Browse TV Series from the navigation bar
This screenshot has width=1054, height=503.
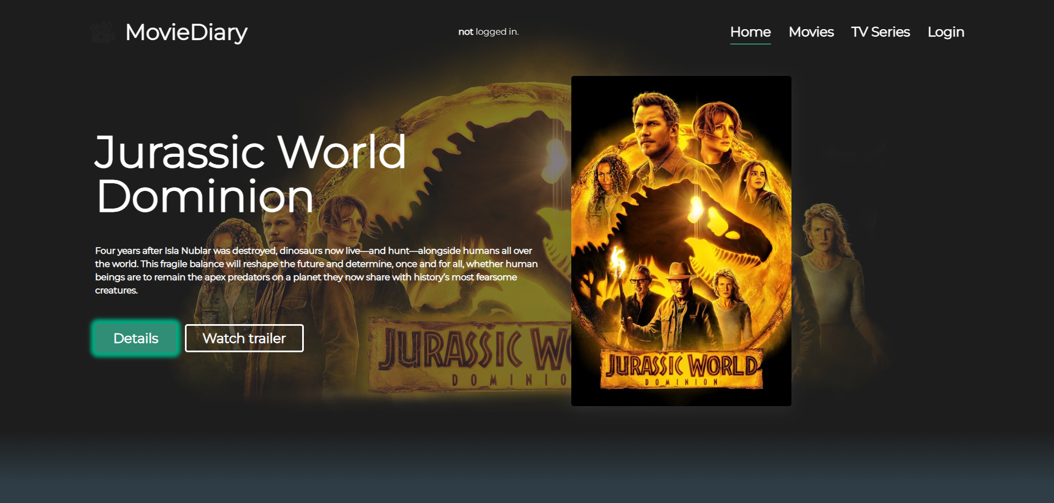pos(880,31)
